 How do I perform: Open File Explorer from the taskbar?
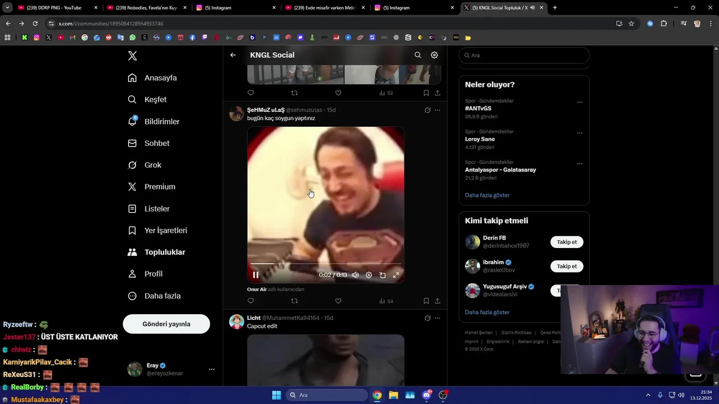pyautogui.click(x=393, y=395)
